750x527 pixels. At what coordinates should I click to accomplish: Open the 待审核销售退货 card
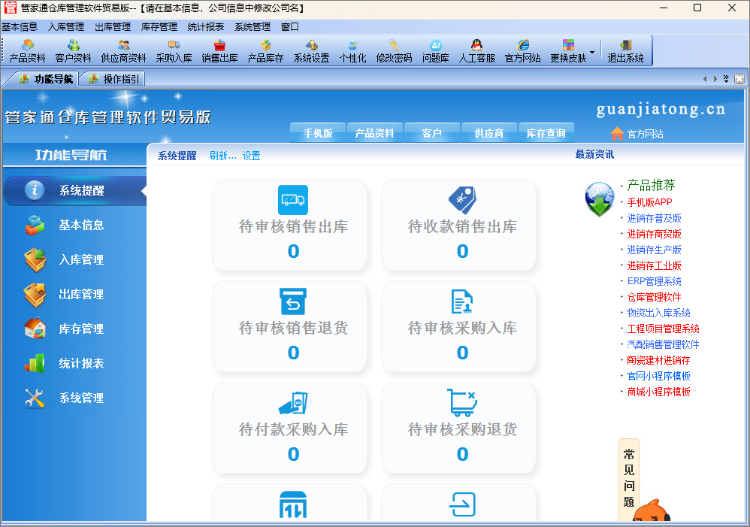click(x=290, y=326)
